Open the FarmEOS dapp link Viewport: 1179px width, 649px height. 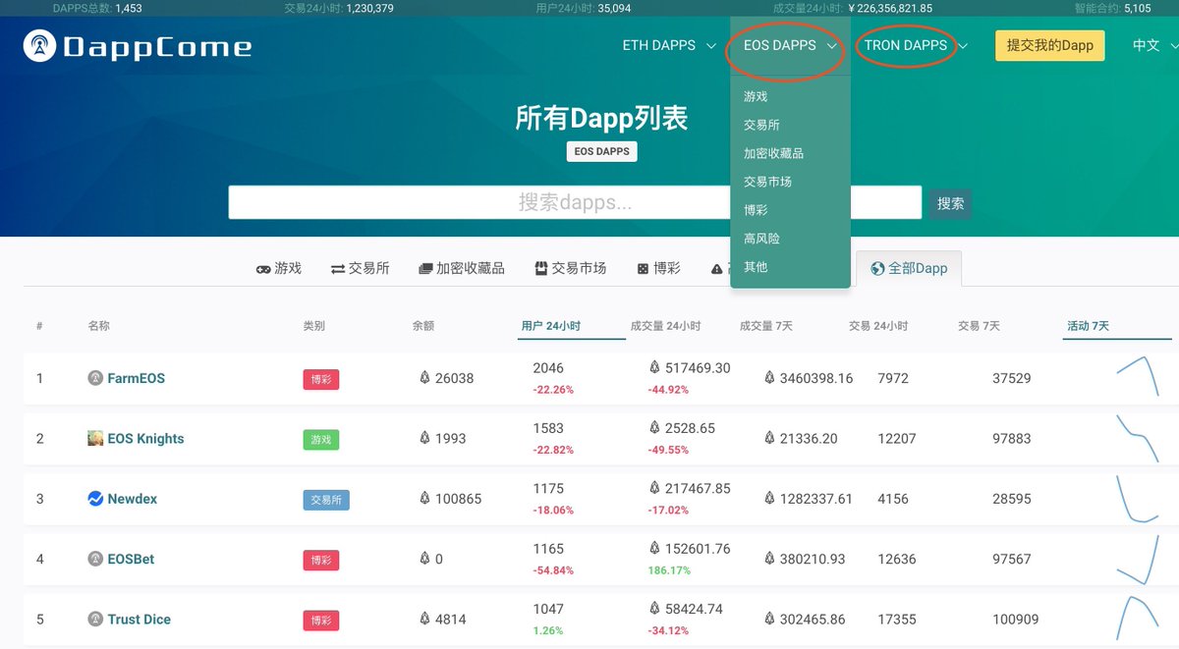tap(136, 378)
